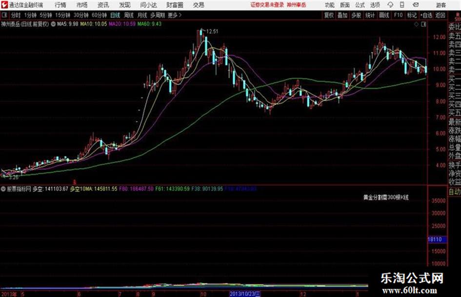This screenshot has width=461, height=297.
Task: Click the purple MA20: 10.59 label
Action: [122, 24]
